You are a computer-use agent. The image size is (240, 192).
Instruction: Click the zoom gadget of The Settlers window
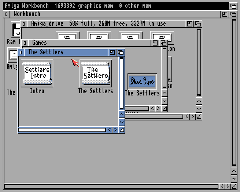(112, 52)
